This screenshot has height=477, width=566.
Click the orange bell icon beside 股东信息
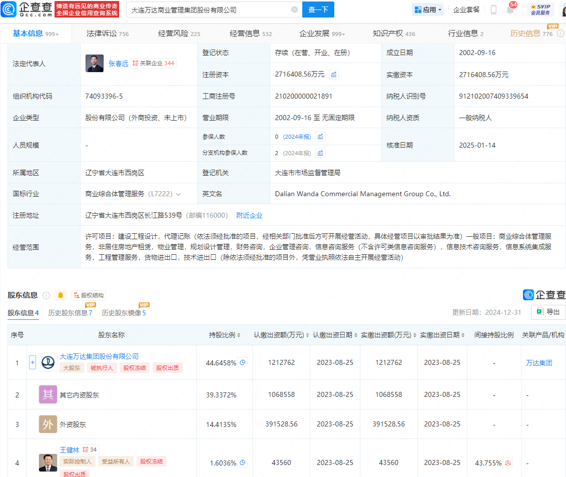pos(60,295)
